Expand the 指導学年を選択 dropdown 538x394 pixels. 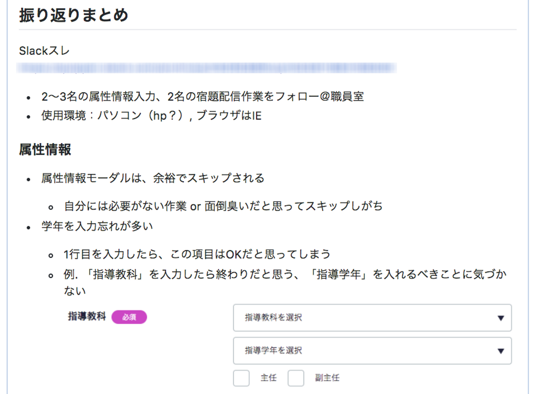coord(372,351)
